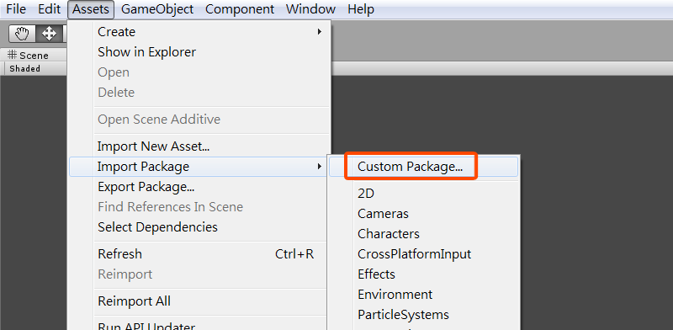This screenshot has height=330, width=673.
Task: Import the Cameras package
Action: click(424, 214)
